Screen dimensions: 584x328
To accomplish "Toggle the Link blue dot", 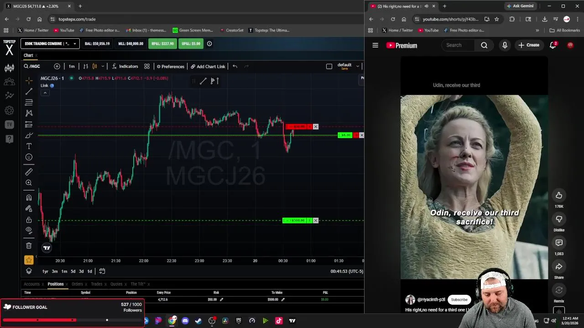I will [x=52, y=86].
